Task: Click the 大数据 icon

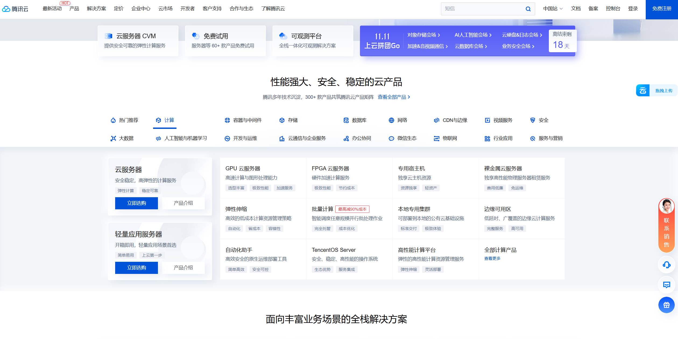Action: click(113, 138)
